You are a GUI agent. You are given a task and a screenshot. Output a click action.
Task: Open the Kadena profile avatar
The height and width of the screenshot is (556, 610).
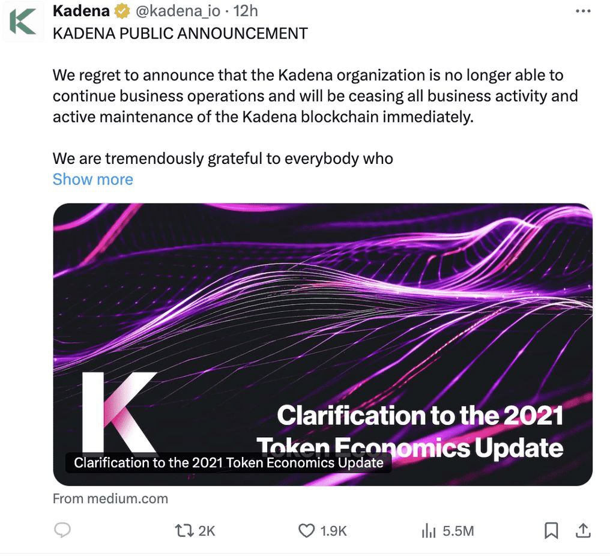point(23,22)
